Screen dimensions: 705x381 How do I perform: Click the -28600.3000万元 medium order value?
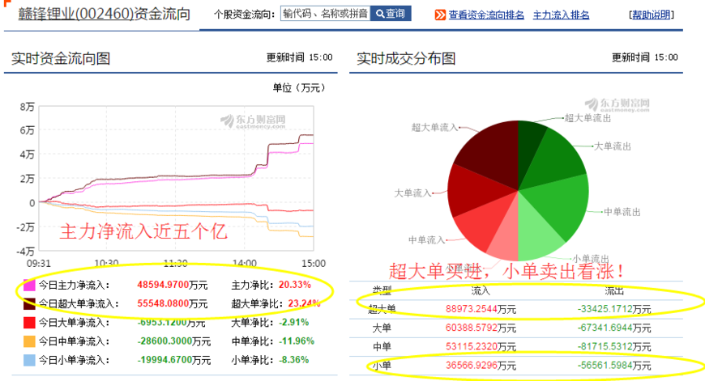point(173,341)
